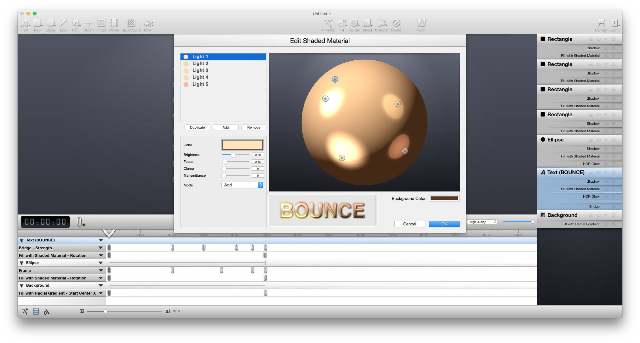Collapse the Ellipse timeline group
640x343 pixels.
21,263
